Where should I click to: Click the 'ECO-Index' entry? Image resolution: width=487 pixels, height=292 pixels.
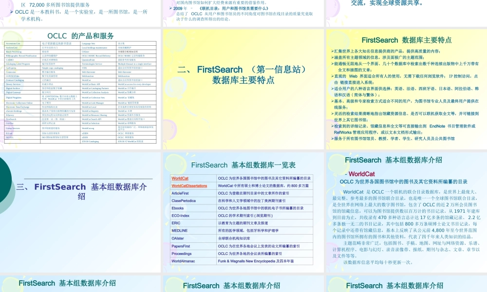(x=181, y=216)
